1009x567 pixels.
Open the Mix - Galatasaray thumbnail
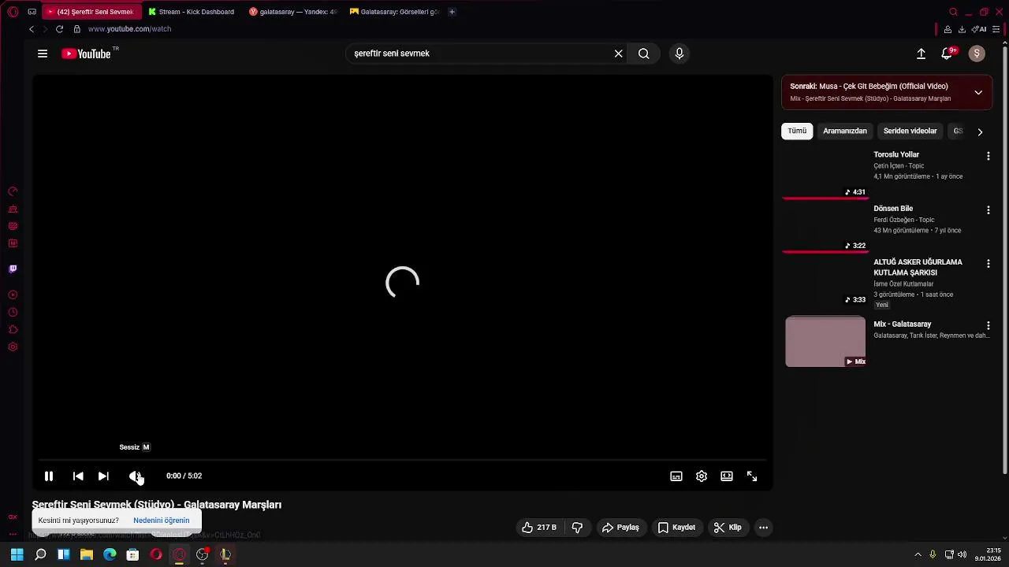(x=825, y=341)
